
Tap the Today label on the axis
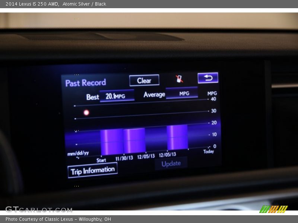[x=209, y=151]
